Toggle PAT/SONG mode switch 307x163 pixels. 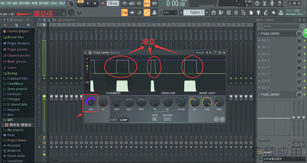pyautogui.click(x=80, y=3)
